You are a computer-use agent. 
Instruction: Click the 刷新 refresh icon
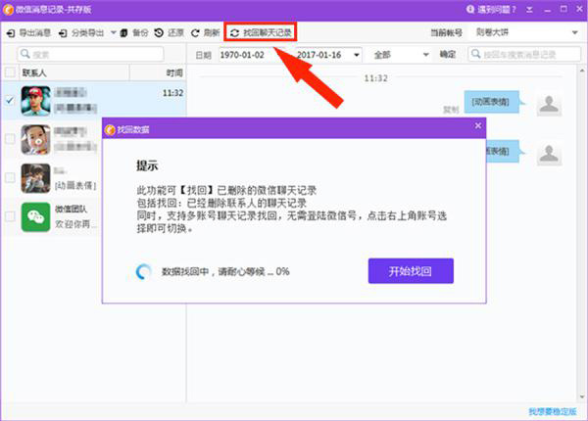195,33
